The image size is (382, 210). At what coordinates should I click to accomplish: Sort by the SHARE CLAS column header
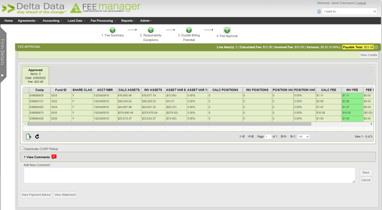click(82, 90)
